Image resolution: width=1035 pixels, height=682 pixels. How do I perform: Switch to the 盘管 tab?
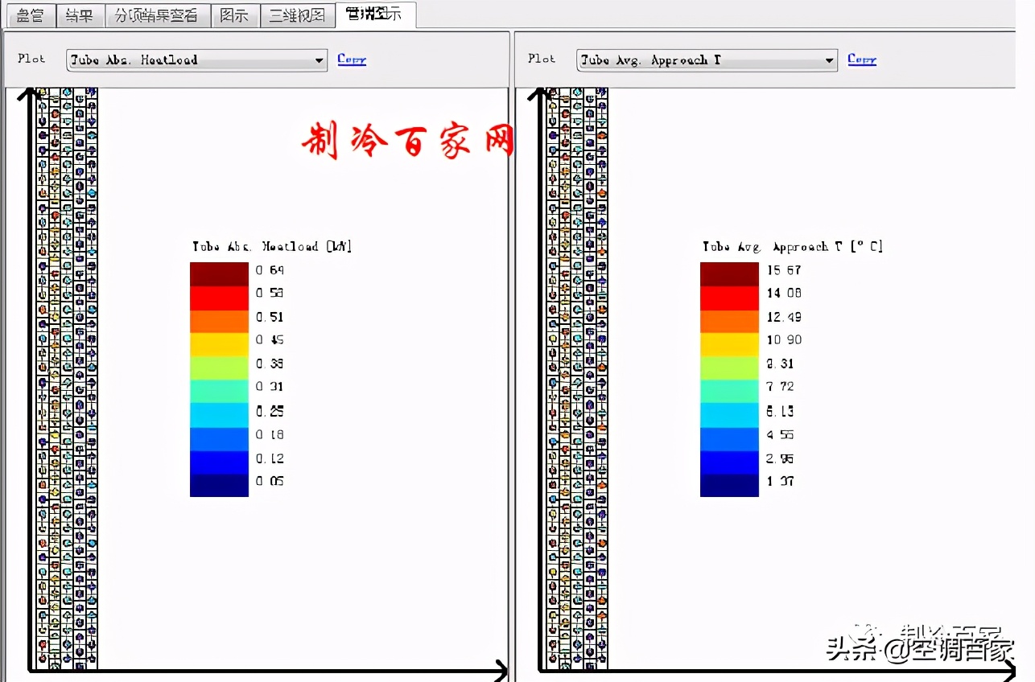[x=30, y=15]
